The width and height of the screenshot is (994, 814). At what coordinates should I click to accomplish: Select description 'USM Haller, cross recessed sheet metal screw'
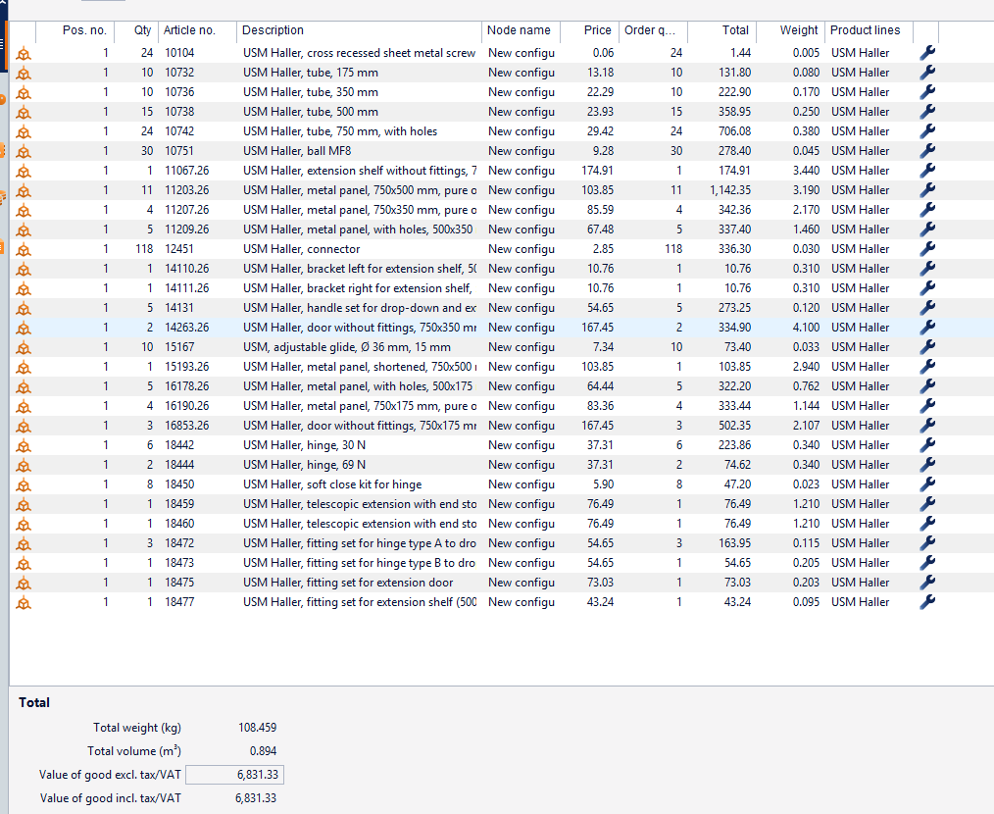click(x=359, y=53)
